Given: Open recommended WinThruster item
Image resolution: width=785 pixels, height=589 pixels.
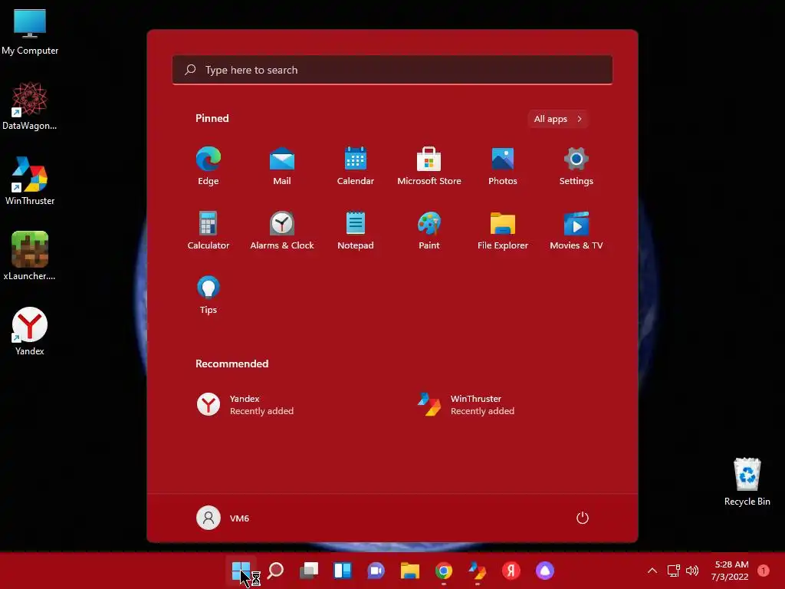Looking at the screenshot, I should [467, 405].
